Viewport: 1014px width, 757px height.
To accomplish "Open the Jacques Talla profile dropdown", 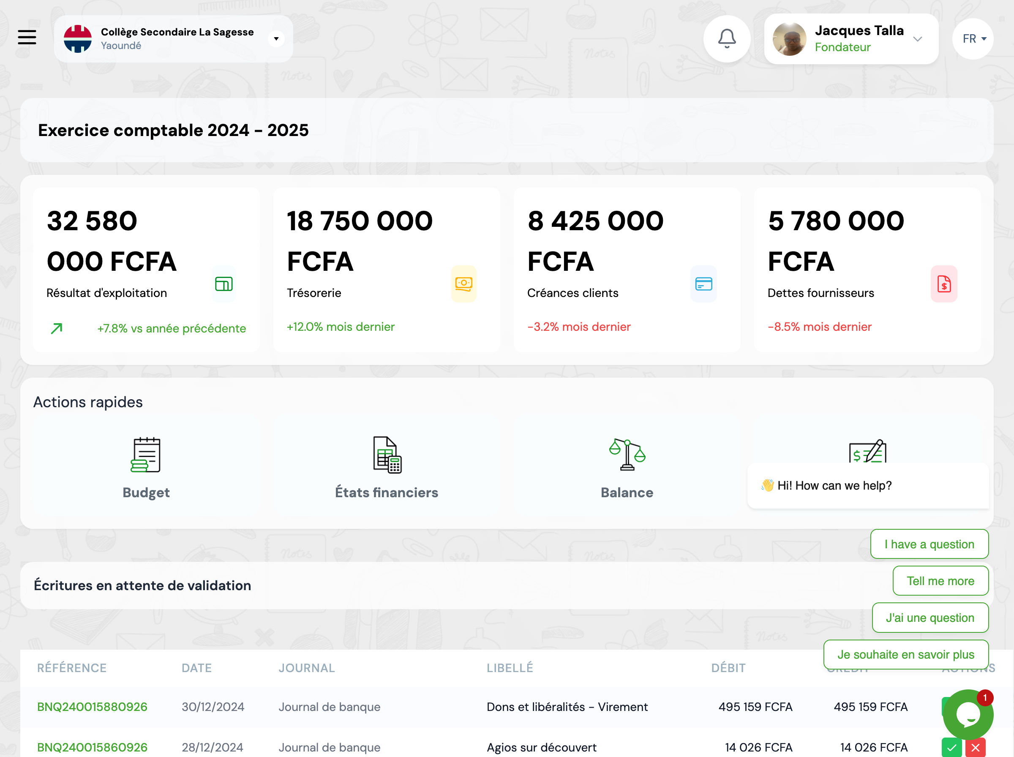I will (918, 39).
